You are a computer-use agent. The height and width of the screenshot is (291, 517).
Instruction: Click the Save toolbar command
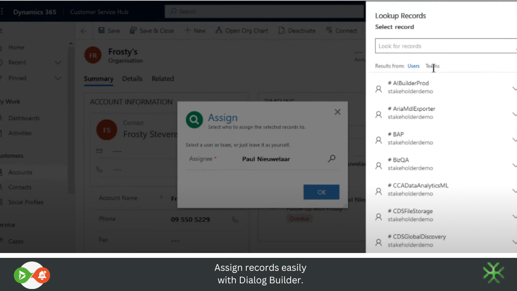(109, 31)
